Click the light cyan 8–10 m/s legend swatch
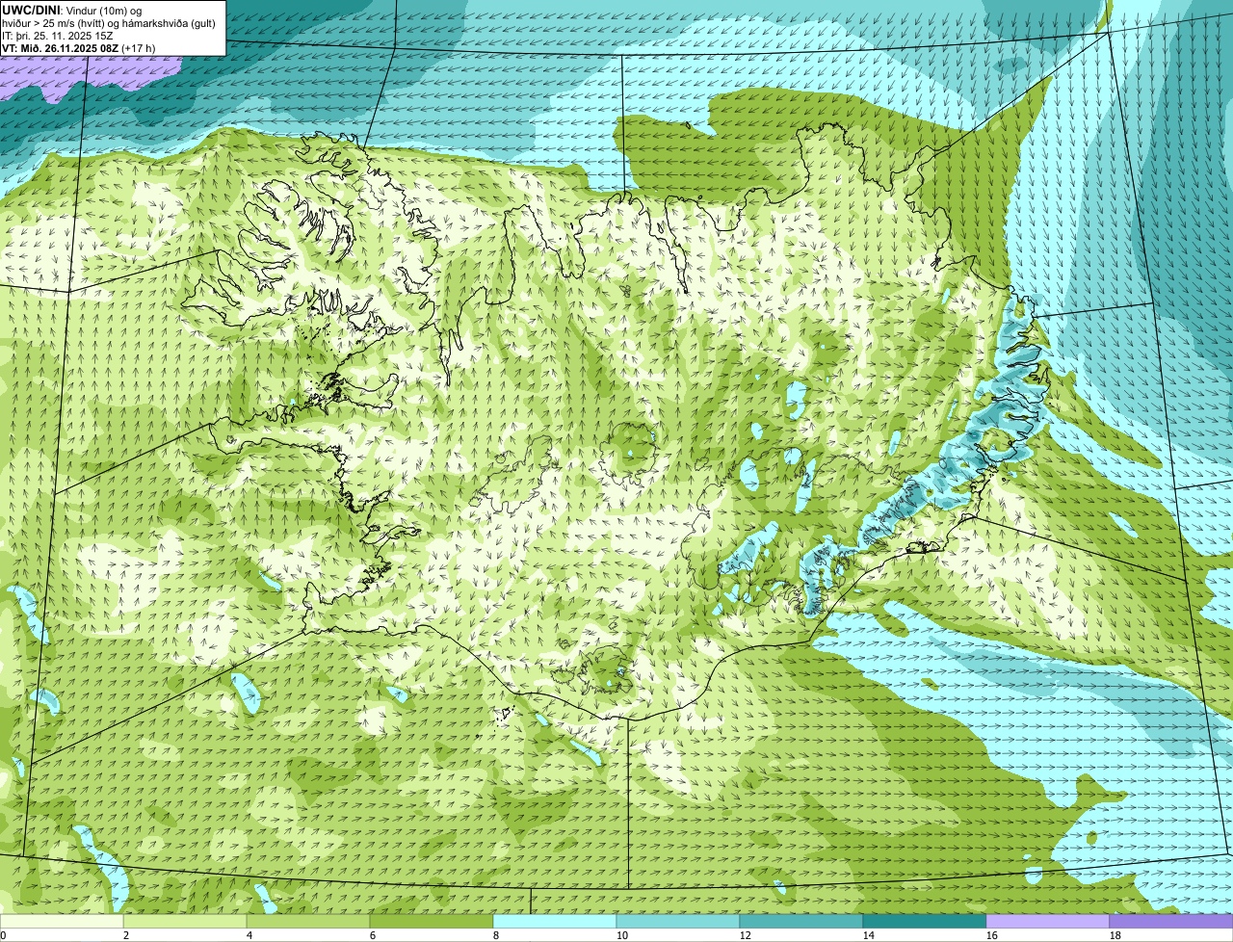 555,921
